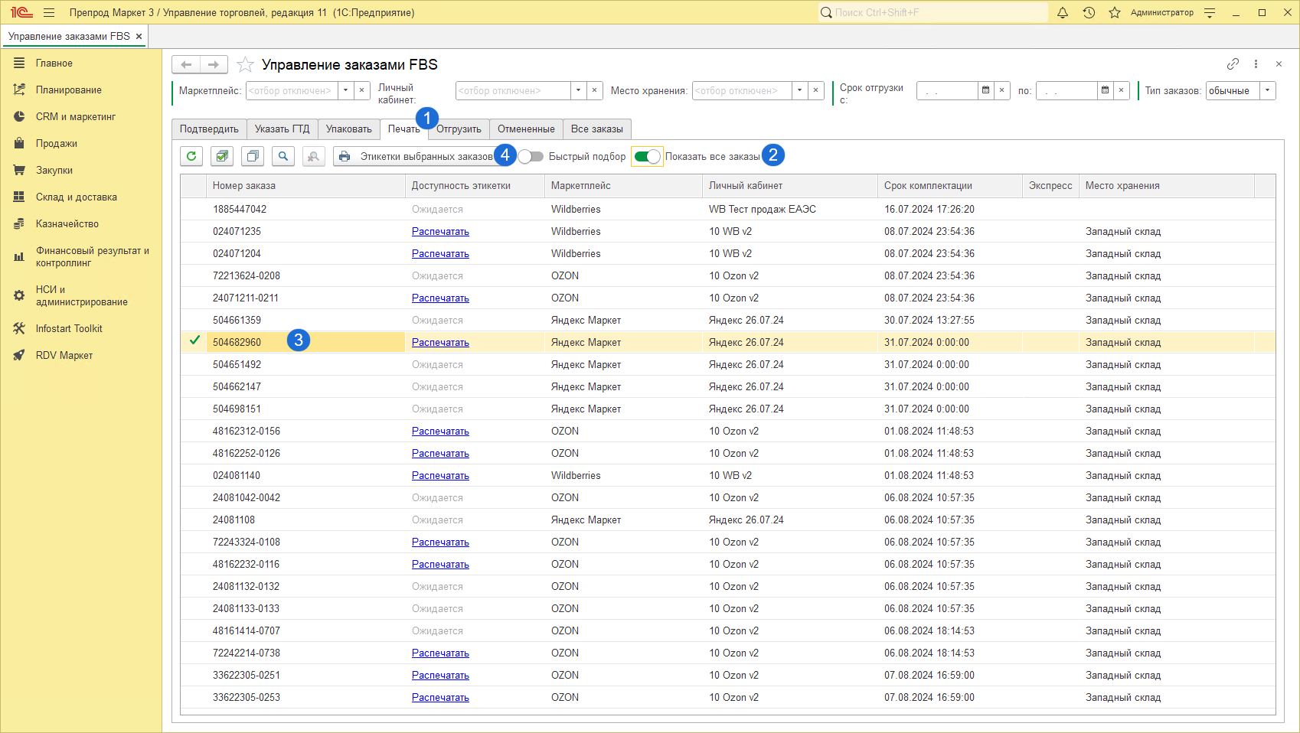Click Этикетки выбранных заказов print button
This screenshot has width=1300, height=733.
(417, 157)
